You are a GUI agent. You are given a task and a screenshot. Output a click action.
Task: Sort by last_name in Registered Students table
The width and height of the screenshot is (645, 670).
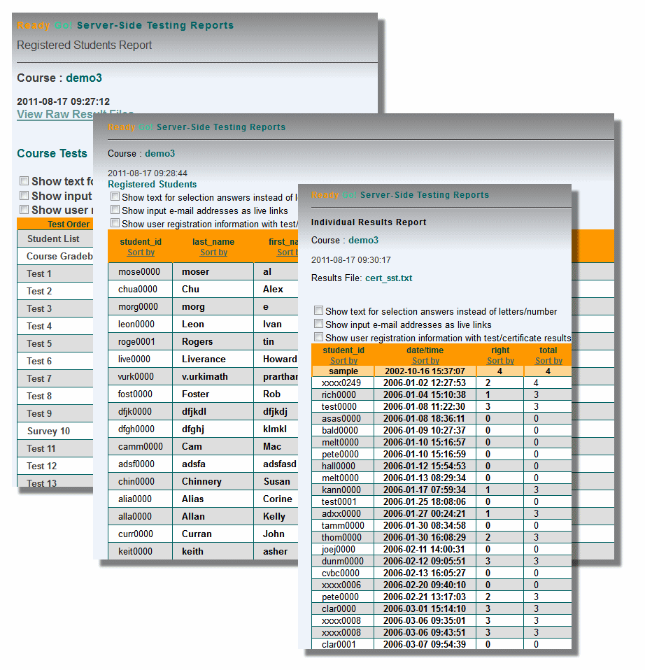(213, 252)
